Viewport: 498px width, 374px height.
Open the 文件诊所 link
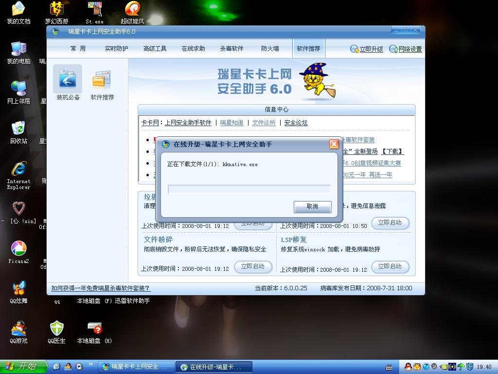(264, 123)
